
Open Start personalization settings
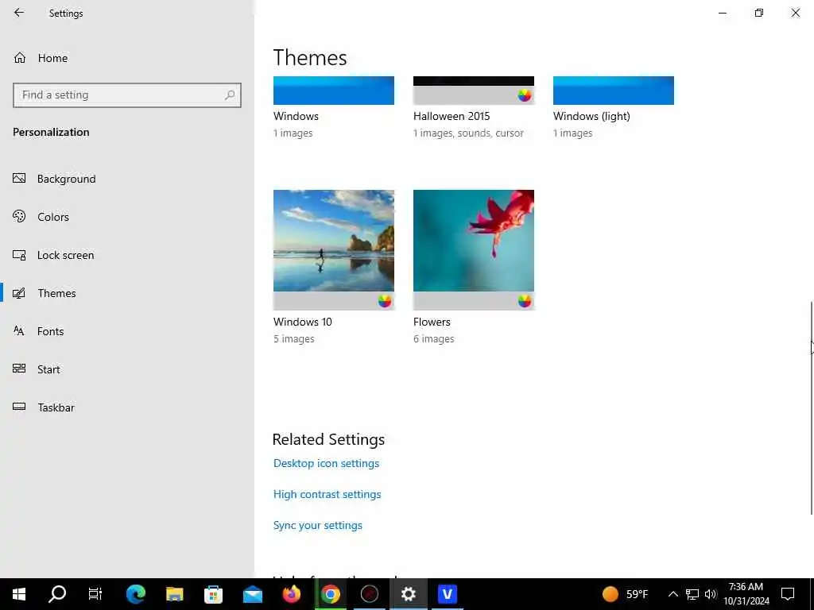[x=48, y=369]
